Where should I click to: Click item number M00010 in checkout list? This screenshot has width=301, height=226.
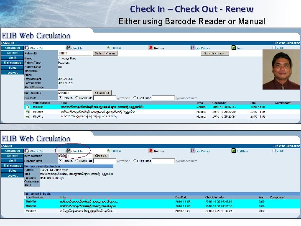tap(38, 116)
